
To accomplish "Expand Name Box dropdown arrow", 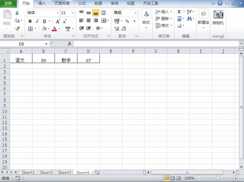I will pyautogui.click(x=46, y=44).
